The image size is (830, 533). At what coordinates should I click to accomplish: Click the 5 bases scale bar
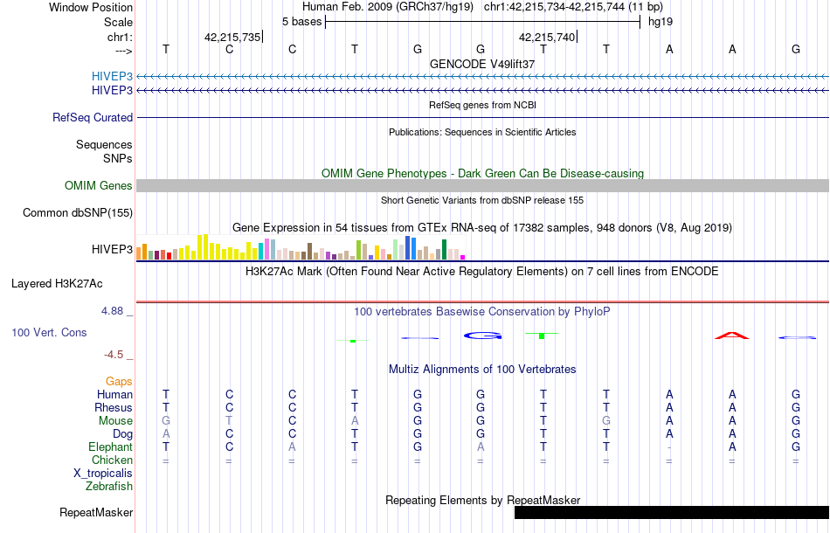tap(483, 22)
